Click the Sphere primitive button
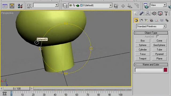This screenshot has height=96, width=171. (143, 45)
